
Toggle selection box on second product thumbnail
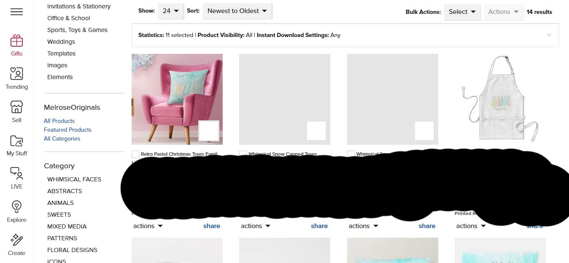tap(316, 130)
